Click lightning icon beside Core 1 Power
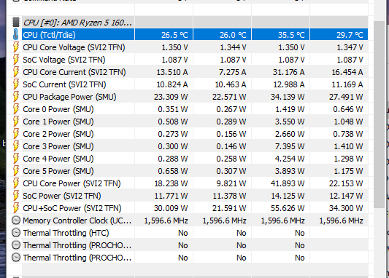The width and height of the screenshot is (389, 278). coord(16,122)
